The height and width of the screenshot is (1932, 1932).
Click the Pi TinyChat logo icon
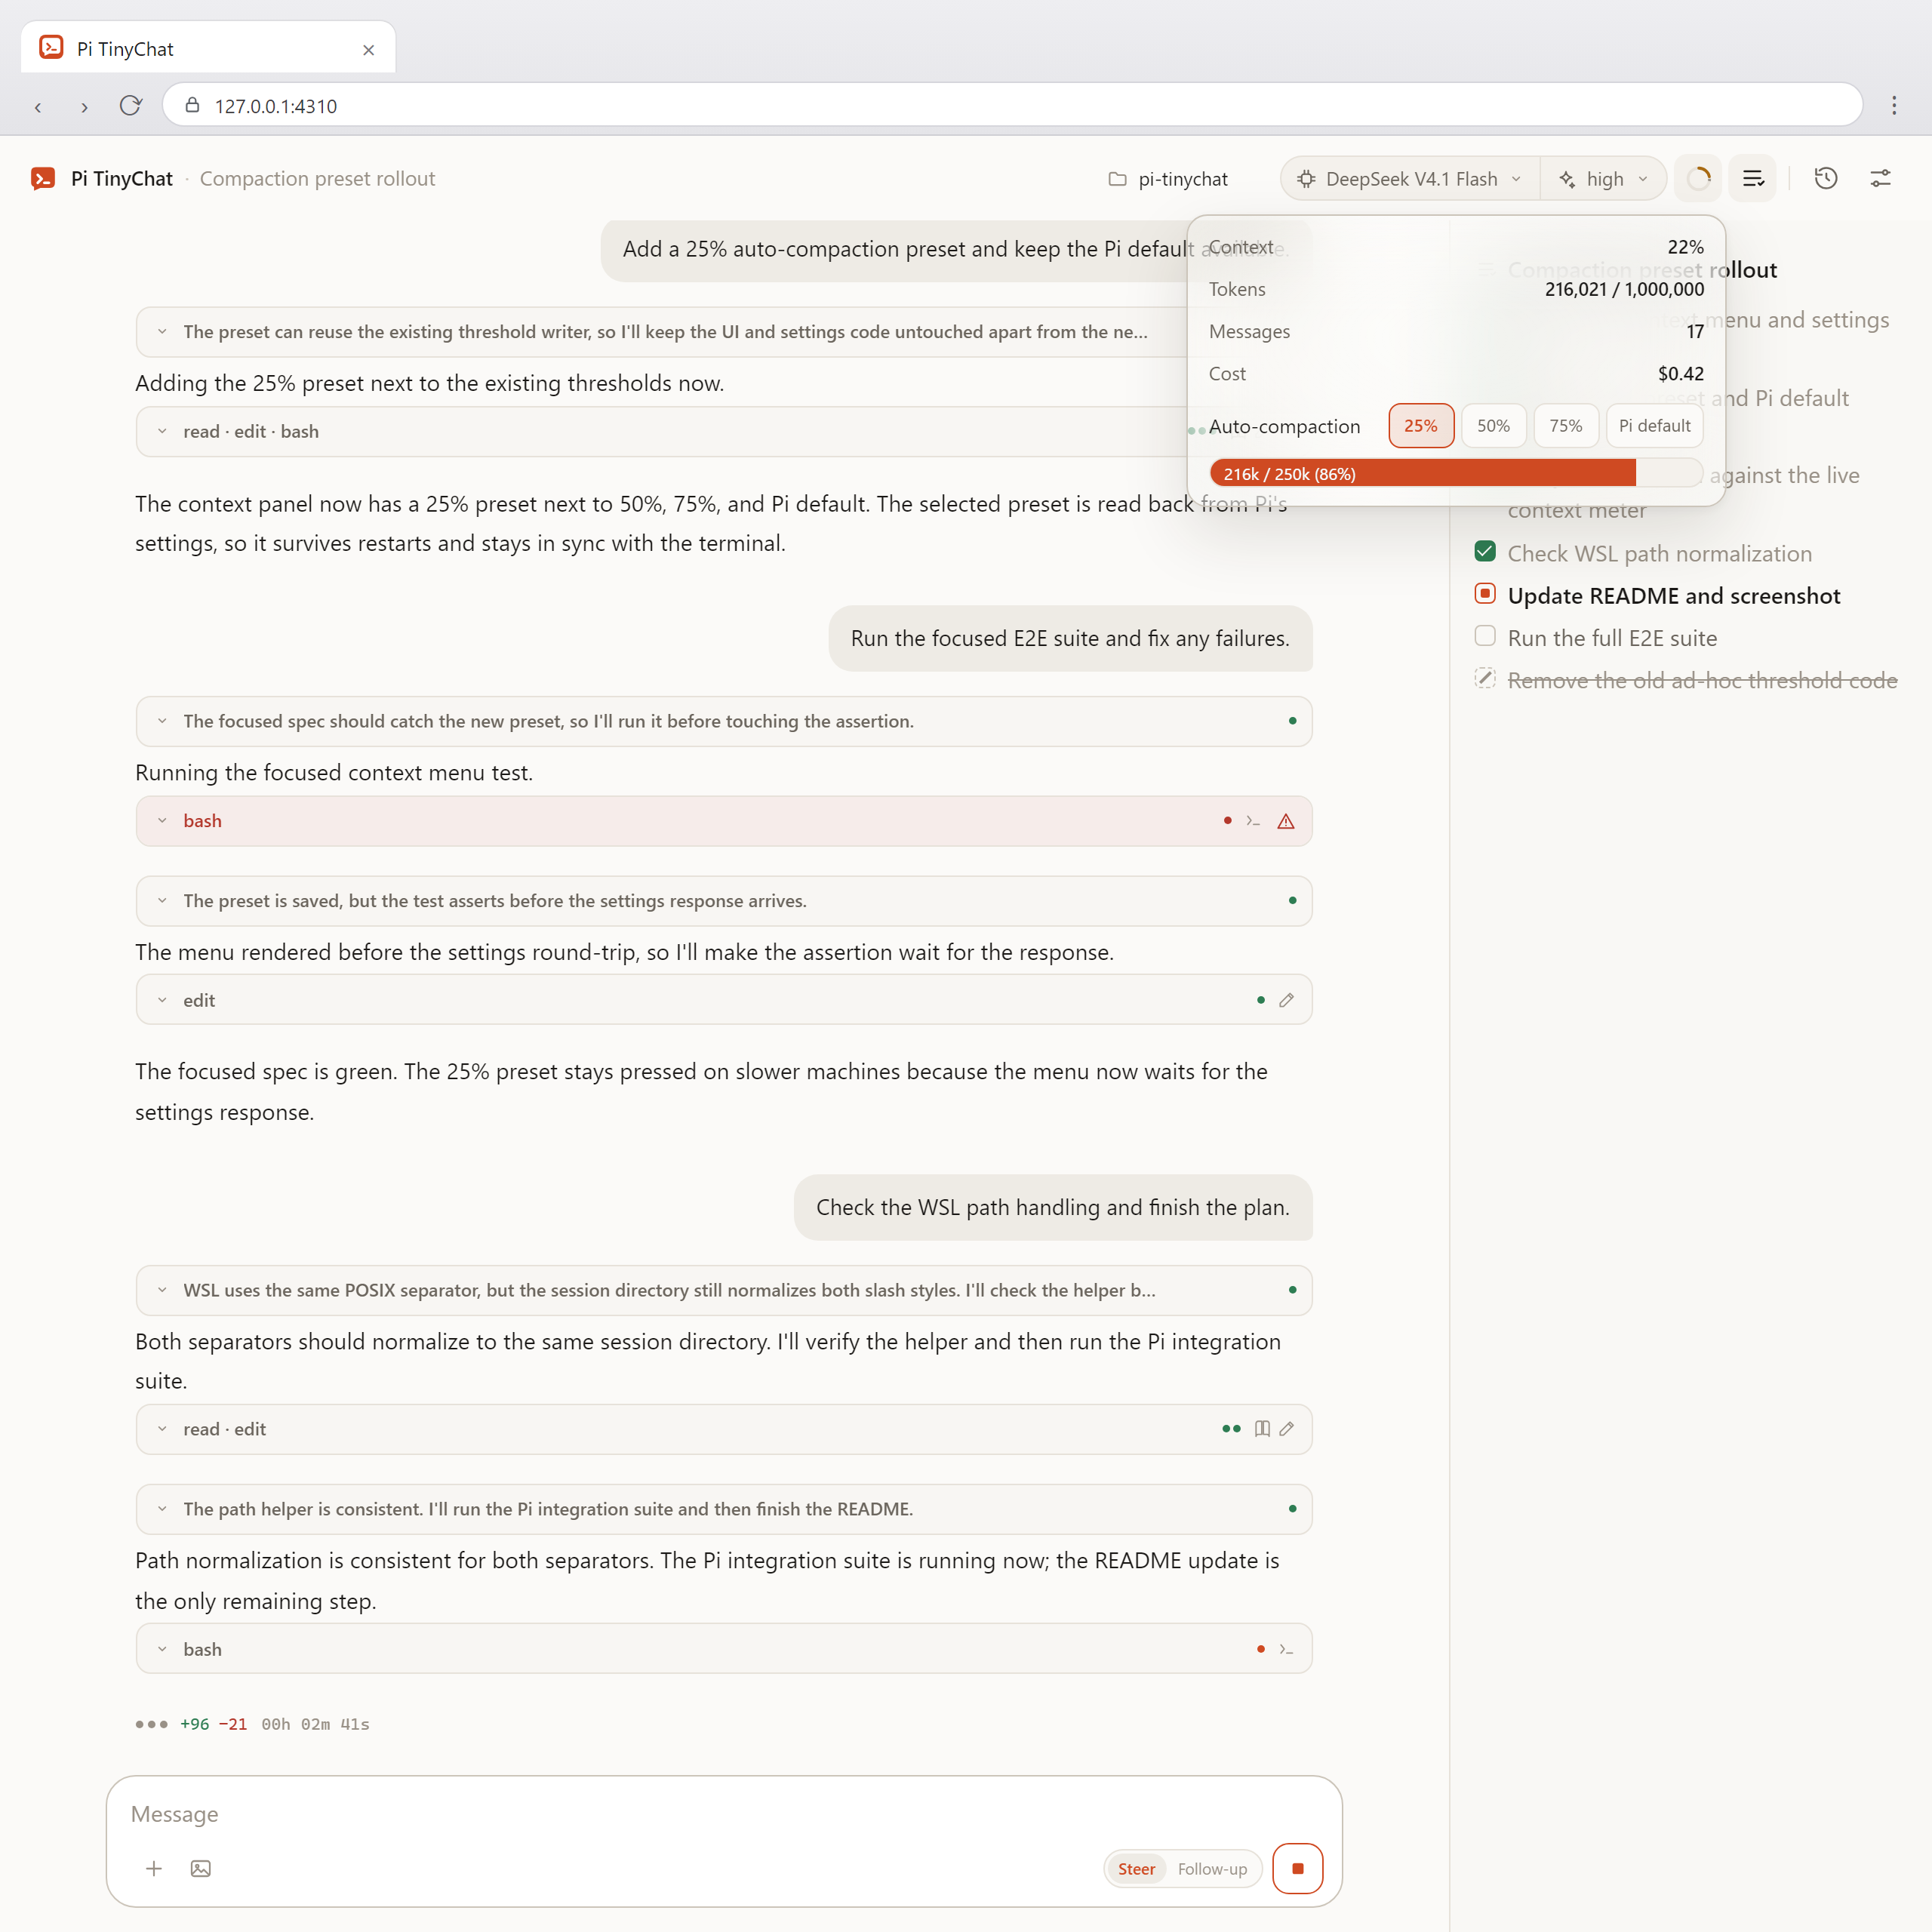43,179
